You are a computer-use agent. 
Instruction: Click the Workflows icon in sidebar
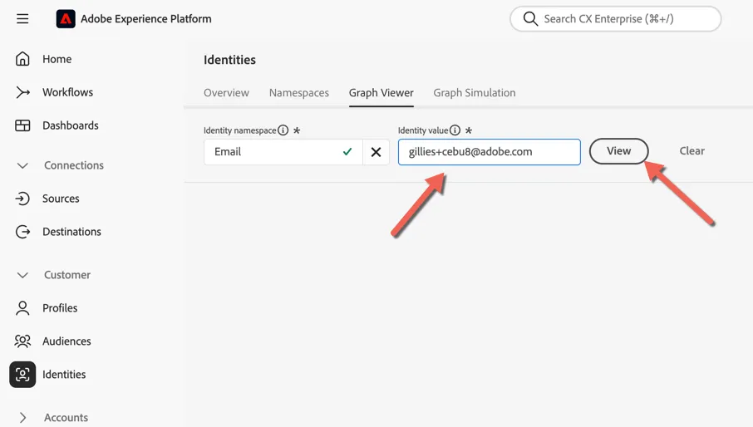(22, 92)
